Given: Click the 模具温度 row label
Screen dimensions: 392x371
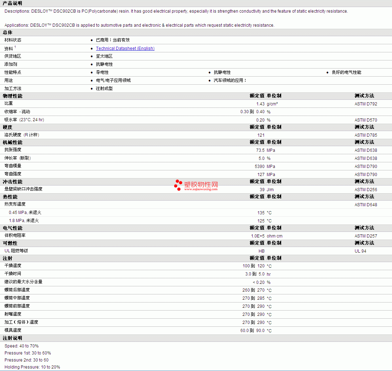Looking at the screenshot, I should tap(13, 330).
